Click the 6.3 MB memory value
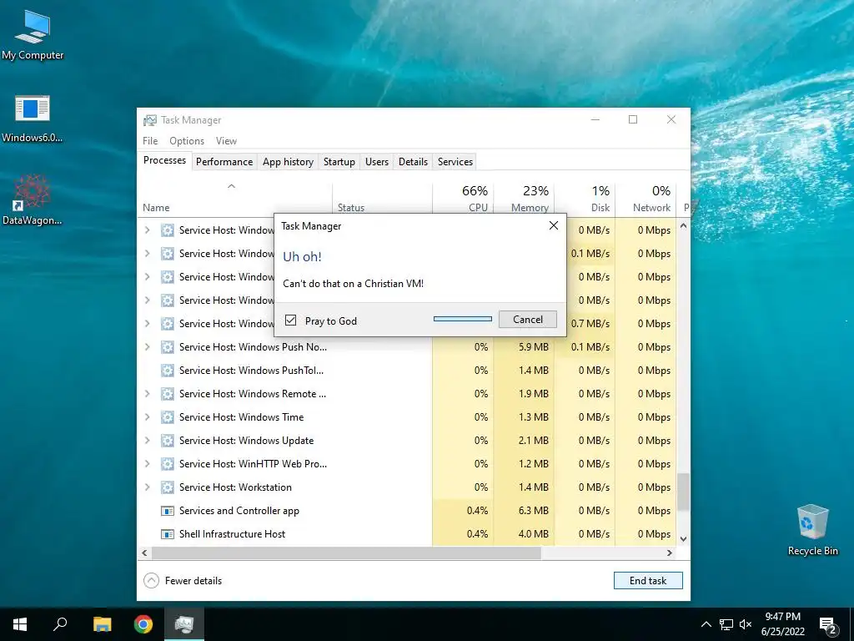This screenshot has height=641, width=854. (x=533, y=511)
